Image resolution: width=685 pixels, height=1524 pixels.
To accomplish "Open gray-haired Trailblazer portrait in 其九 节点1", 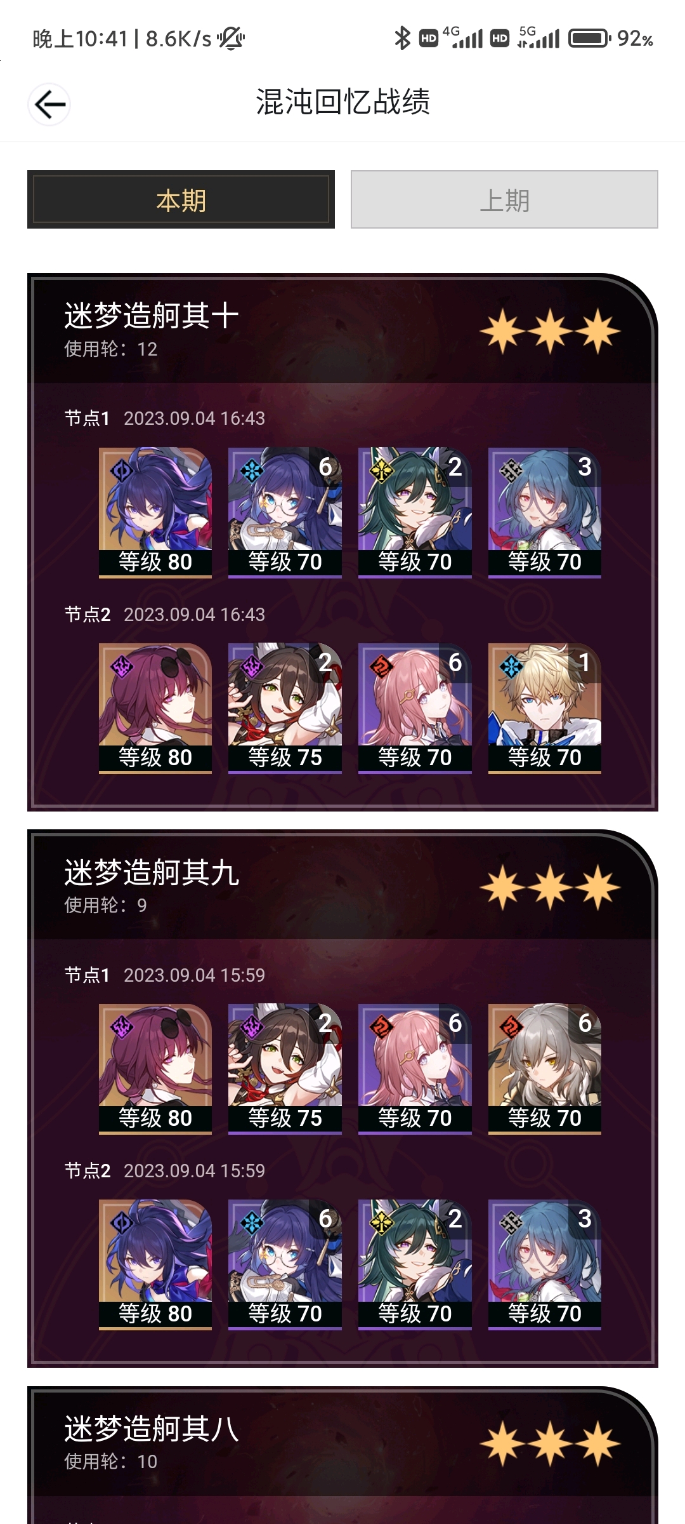I will (545, 1069).
